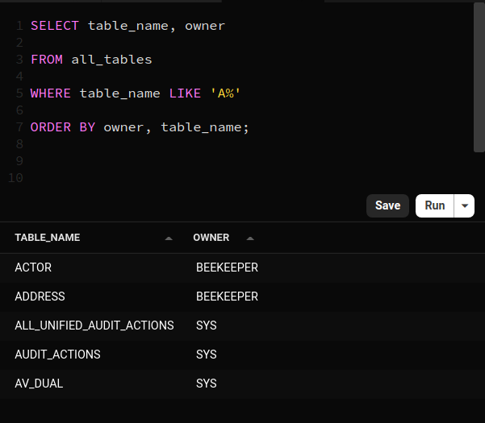Click line number 10 in gutter

(x=16, y=178)
